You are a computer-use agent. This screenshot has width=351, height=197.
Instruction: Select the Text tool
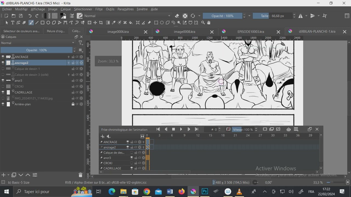(x=13, y=23)
